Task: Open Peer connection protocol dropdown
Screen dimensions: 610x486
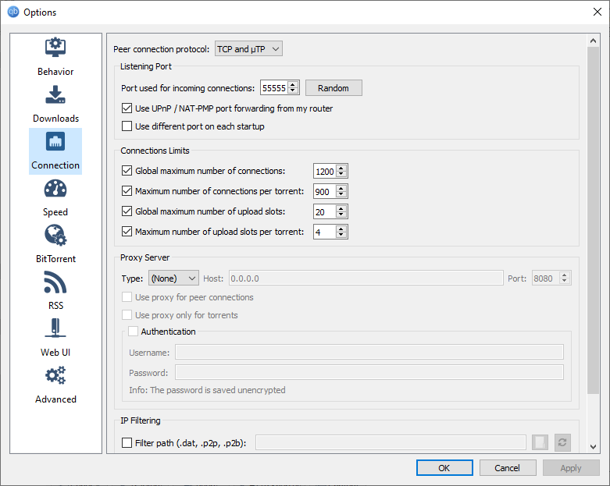Action: (248, 49)
